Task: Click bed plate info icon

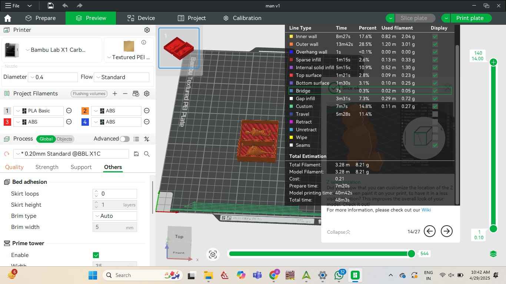Action: [x=144, y=42]
